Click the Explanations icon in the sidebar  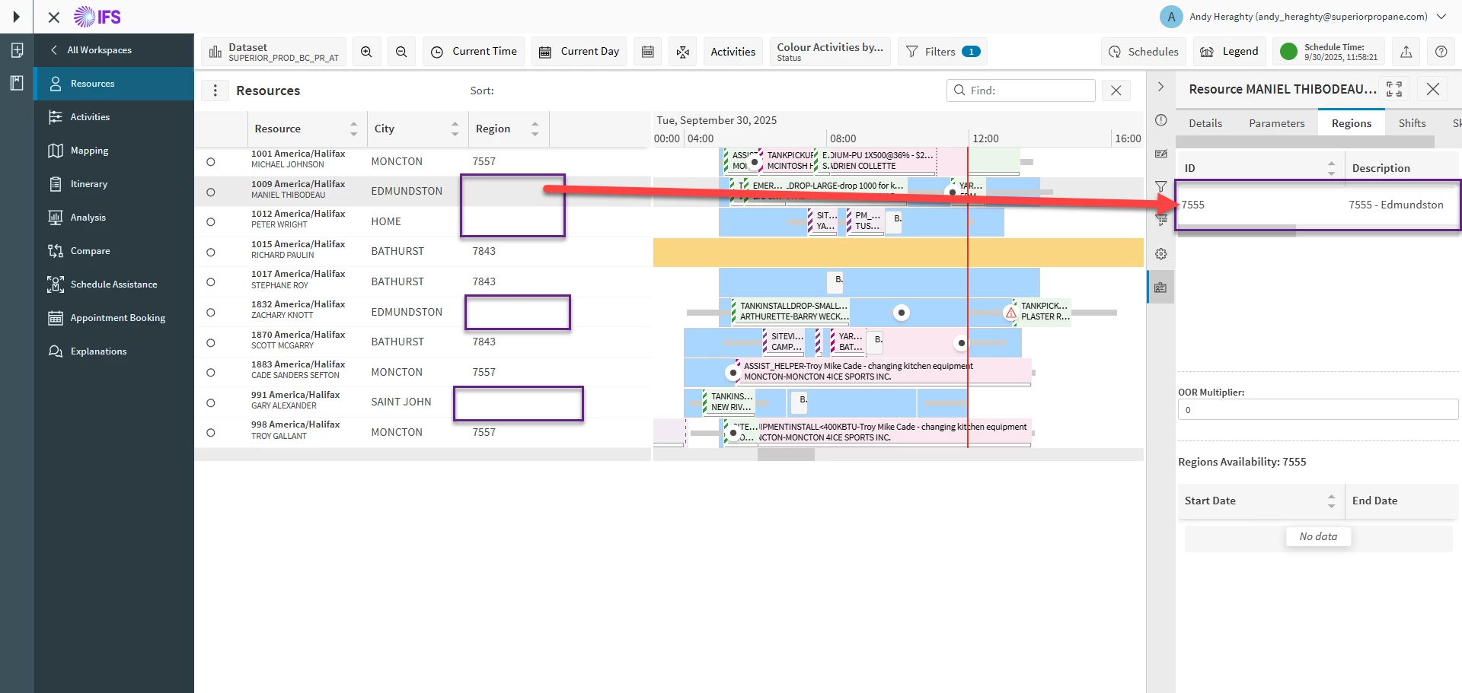point(56,351)
